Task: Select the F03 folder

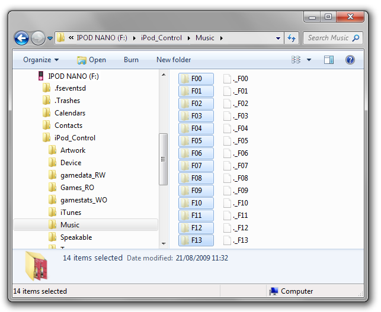Action: [x=196, y=116]
